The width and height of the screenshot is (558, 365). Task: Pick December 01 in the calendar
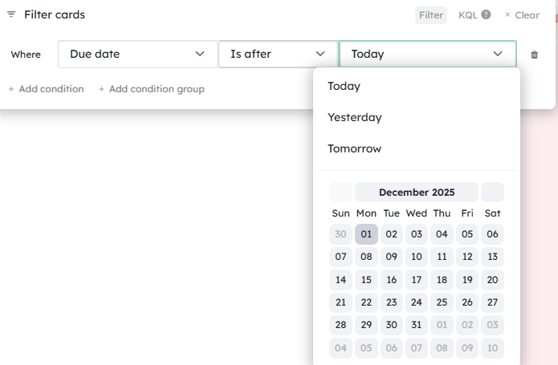click(366, 234)
